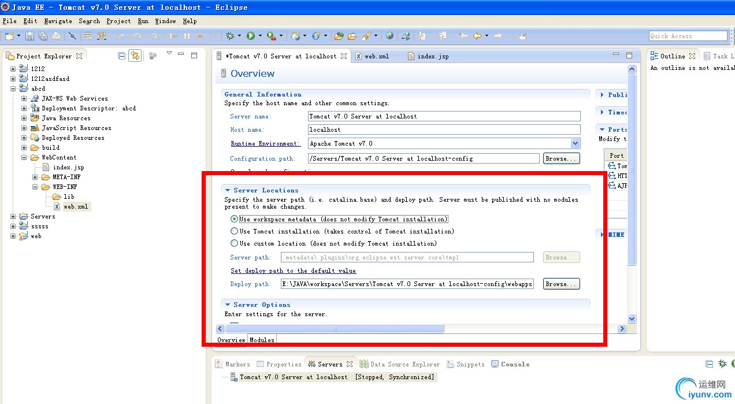Click the New Web Service icon
The width and height of the screenshot is (735, 404).
coord(315,36)
